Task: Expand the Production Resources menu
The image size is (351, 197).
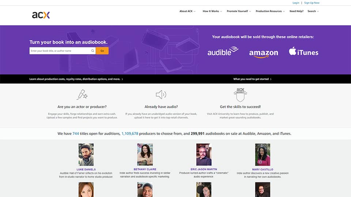Action: [x=270, y=11]
